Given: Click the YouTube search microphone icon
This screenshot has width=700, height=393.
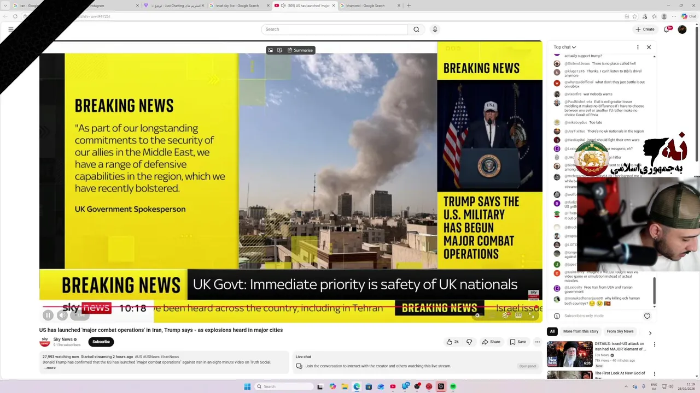Looking at the screenshot, I should point(435,29).
